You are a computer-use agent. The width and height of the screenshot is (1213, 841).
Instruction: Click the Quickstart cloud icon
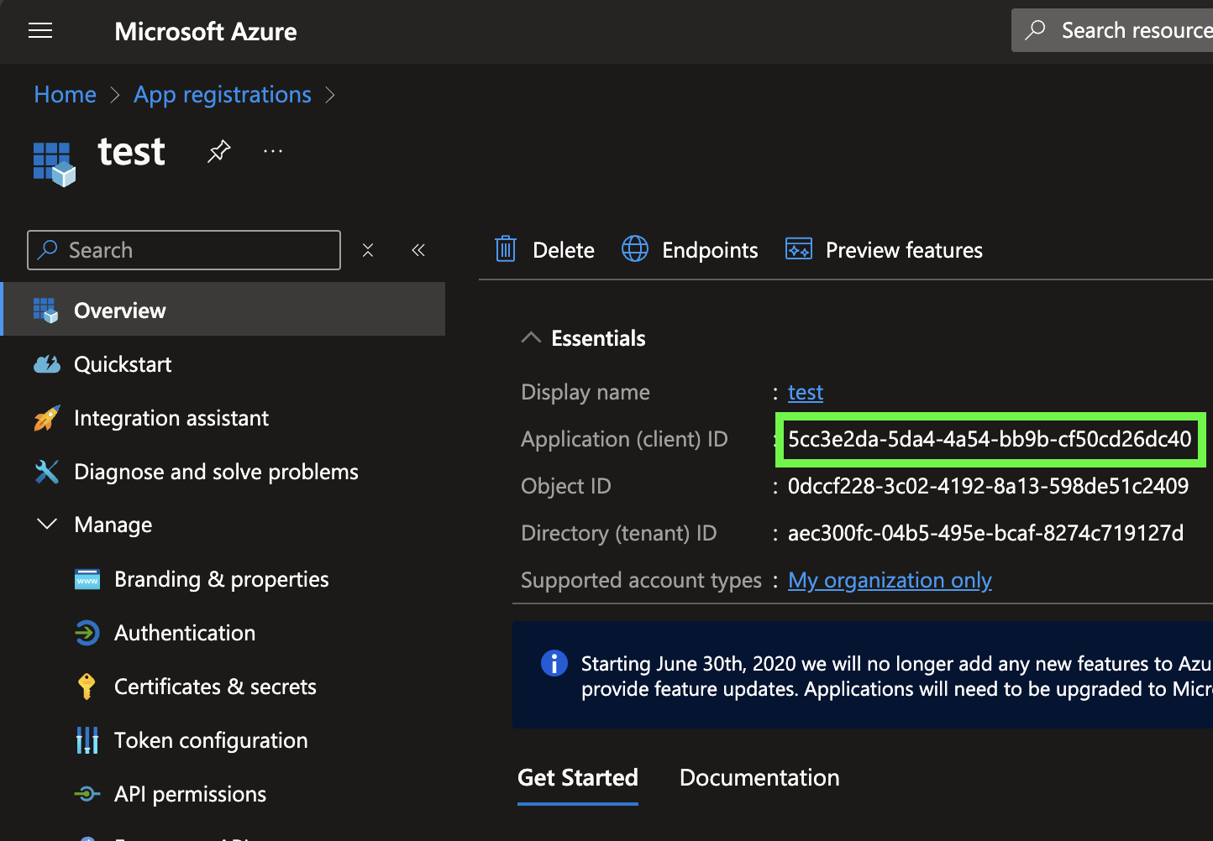click(47, 364)
